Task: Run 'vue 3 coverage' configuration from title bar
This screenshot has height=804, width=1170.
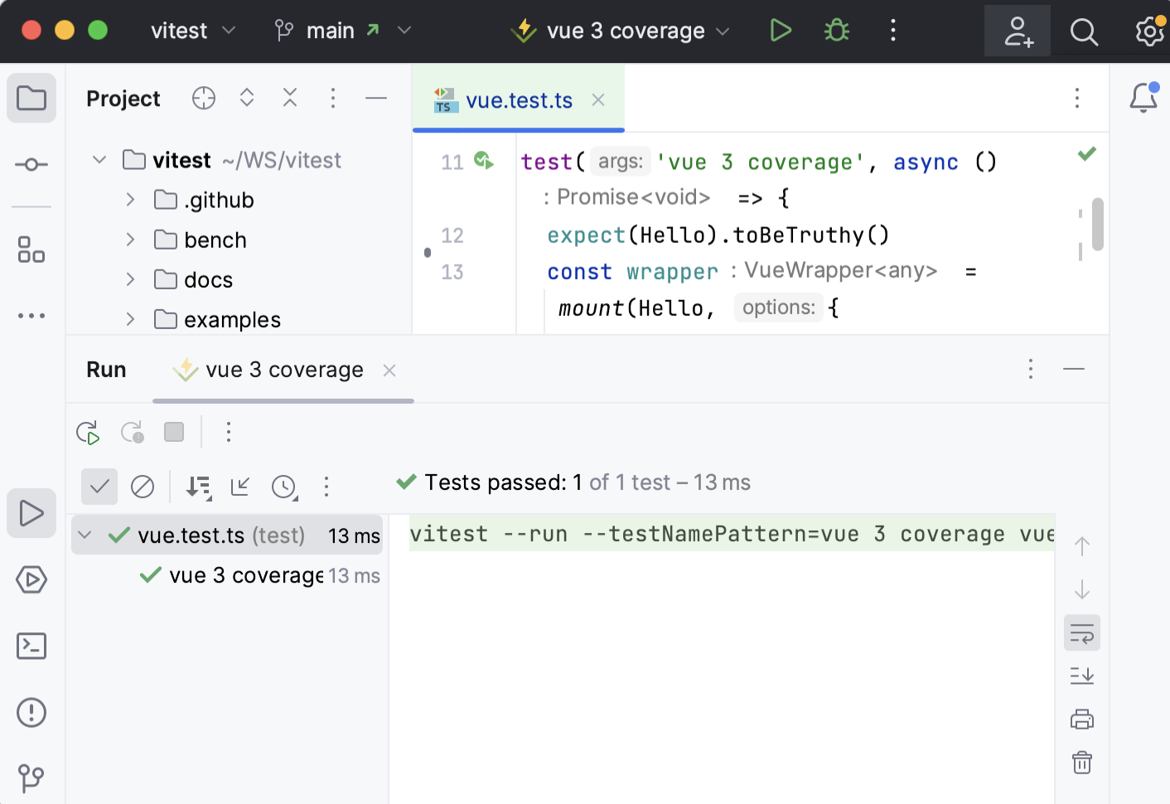Action: (781, 31)
